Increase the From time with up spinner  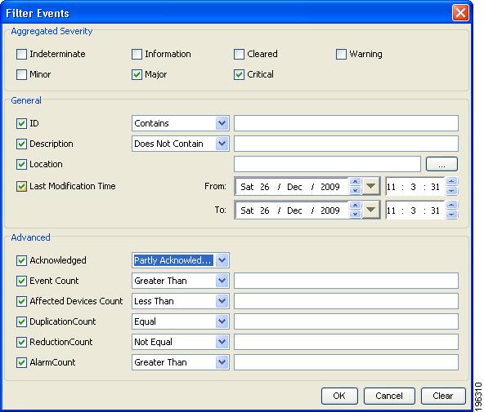(451, 181)
